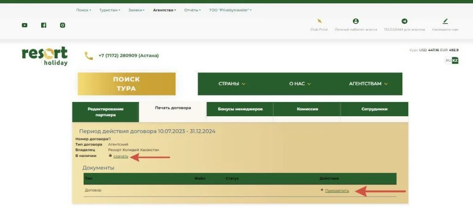Click the Прикрепить attach link
473x209 pixels.
(337, 190)
